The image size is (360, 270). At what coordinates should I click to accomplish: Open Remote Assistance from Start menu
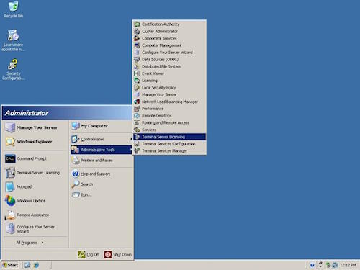pos(36,215)
